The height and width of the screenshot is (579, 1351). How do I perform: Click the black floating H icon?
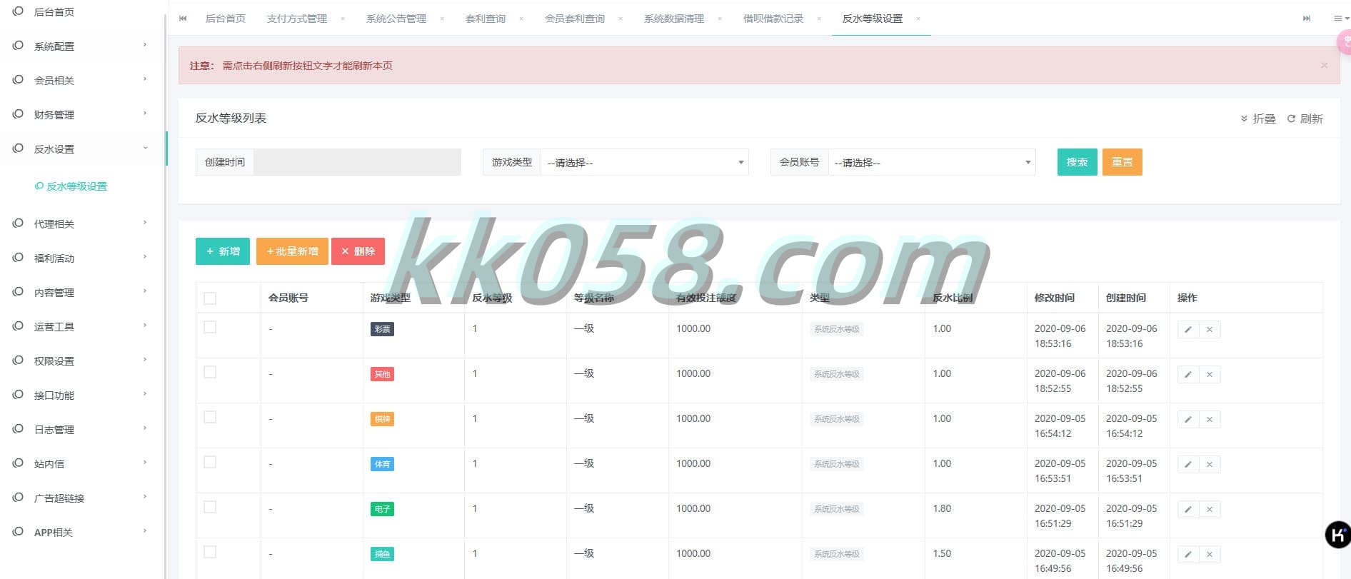tap(1337, 535)
